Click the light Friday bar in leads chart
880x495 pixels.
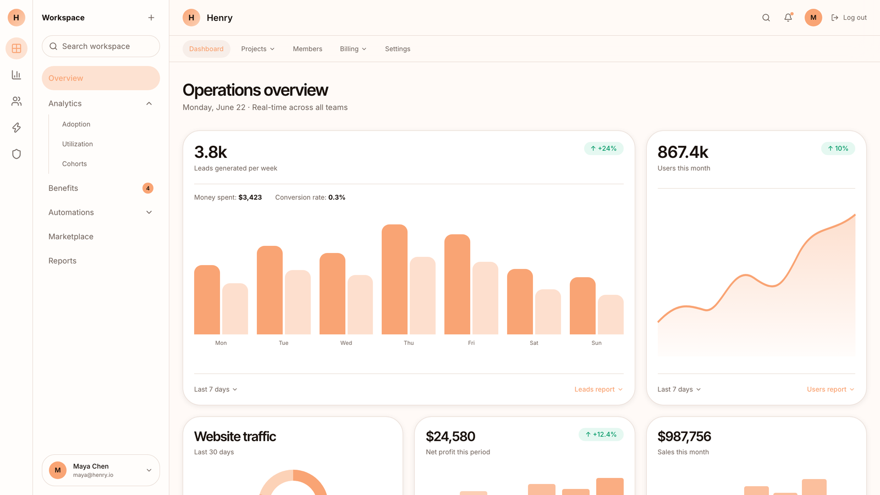click(x=485, y=298)
